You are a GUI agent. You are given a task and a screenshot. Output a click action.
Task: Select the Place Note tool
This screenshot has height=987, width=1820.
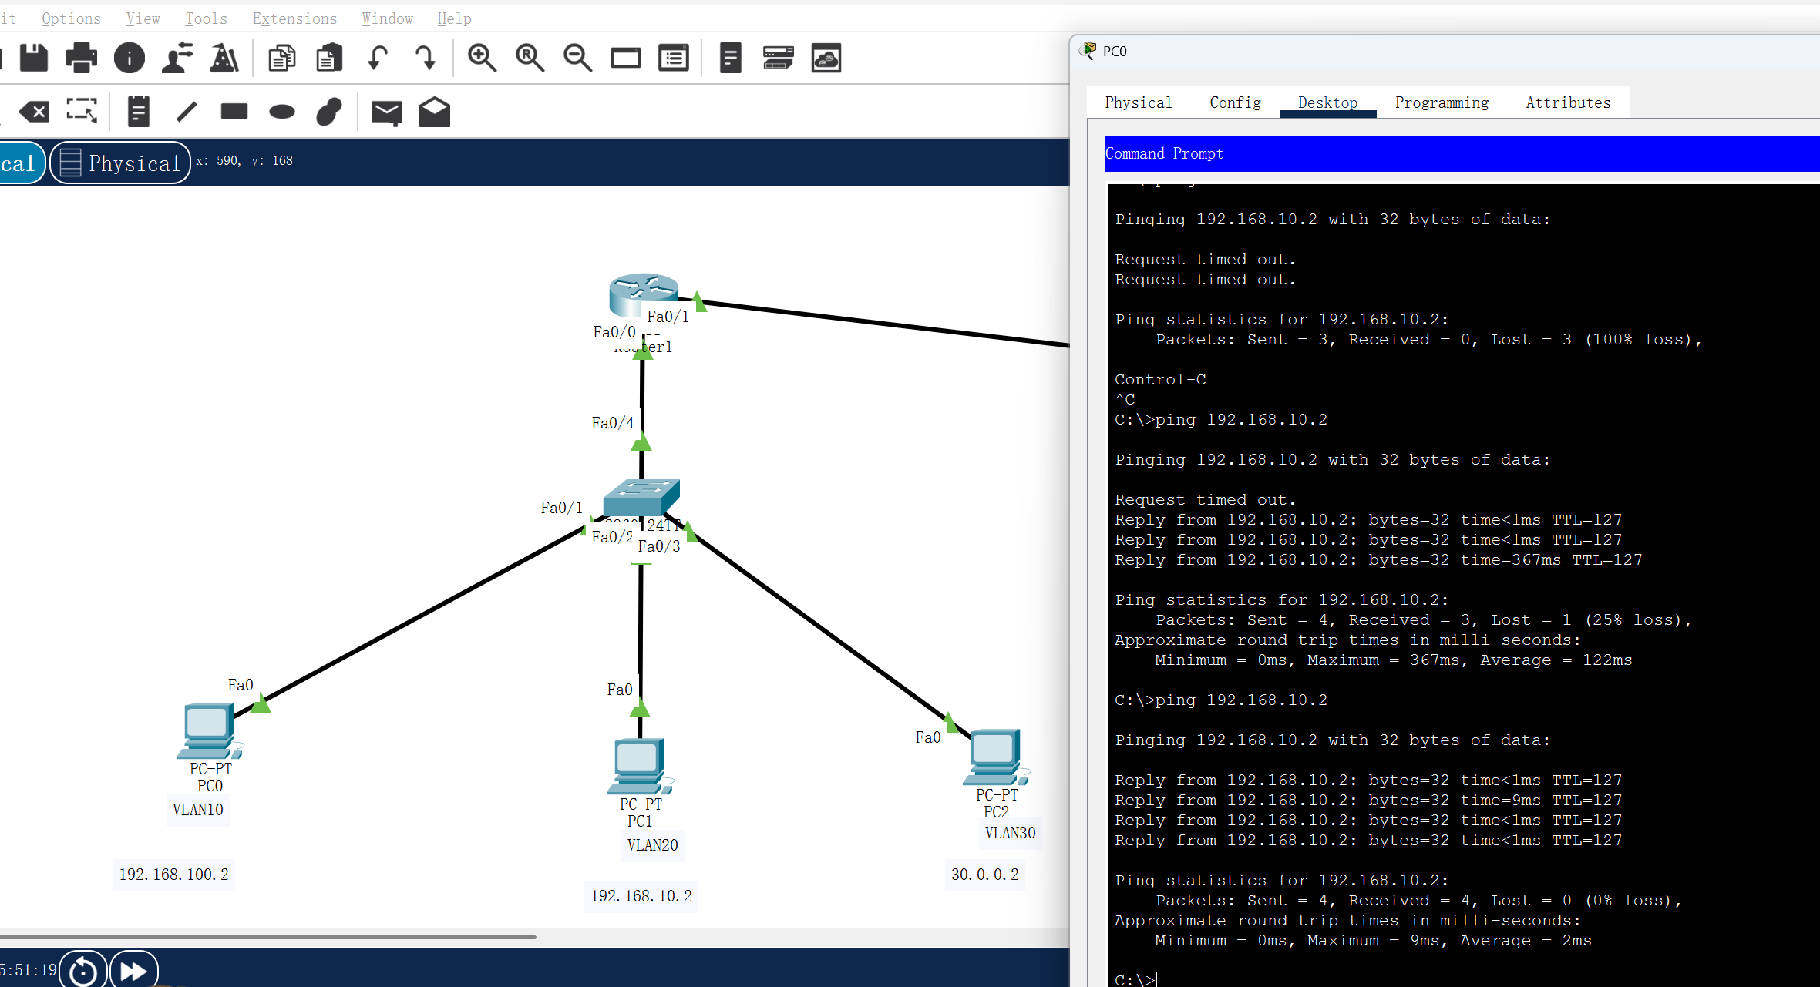138,112
